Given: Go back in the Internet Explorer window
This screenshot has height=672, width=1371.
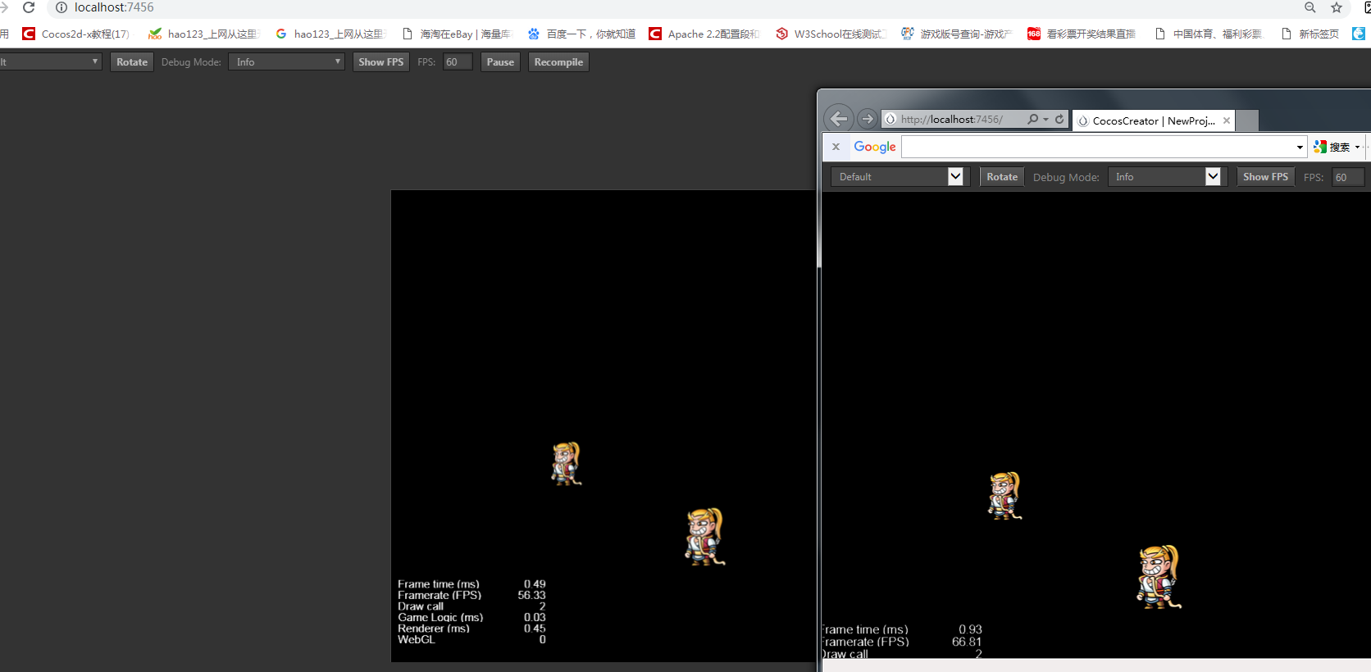Looking at the screenshot, I should pos(839,119).
